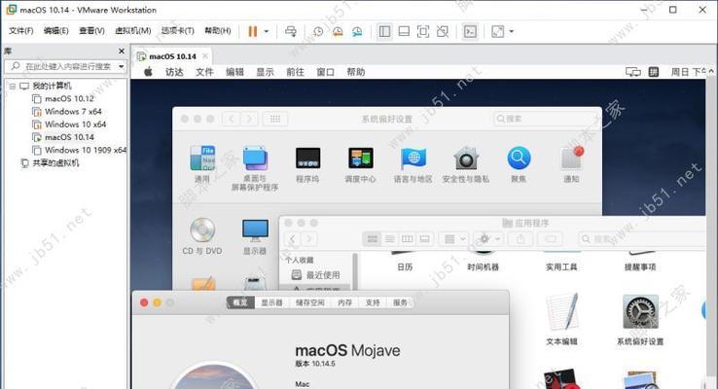
Task: Switch Finder to list view
Action: coord(390,239)
